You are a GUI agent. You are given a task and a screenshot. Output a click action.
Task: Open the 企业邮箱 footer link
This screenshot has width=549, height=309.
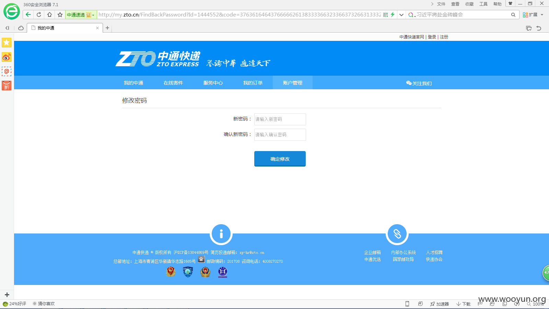372,252
